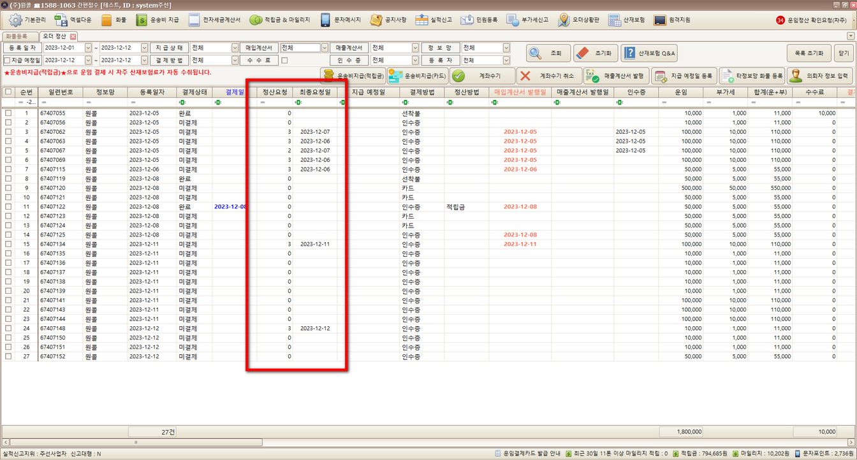Switch to the 화물등록 tab
The image size is (857, 460).
click(18, 36)
